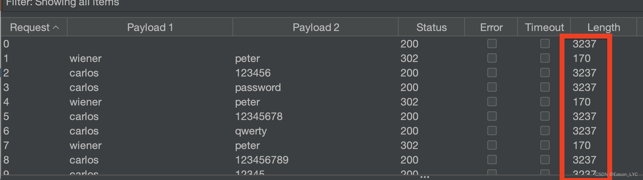Click the filter bar showing all items
The width and height of the screenshot is (643, 180).
pos(321,4)
